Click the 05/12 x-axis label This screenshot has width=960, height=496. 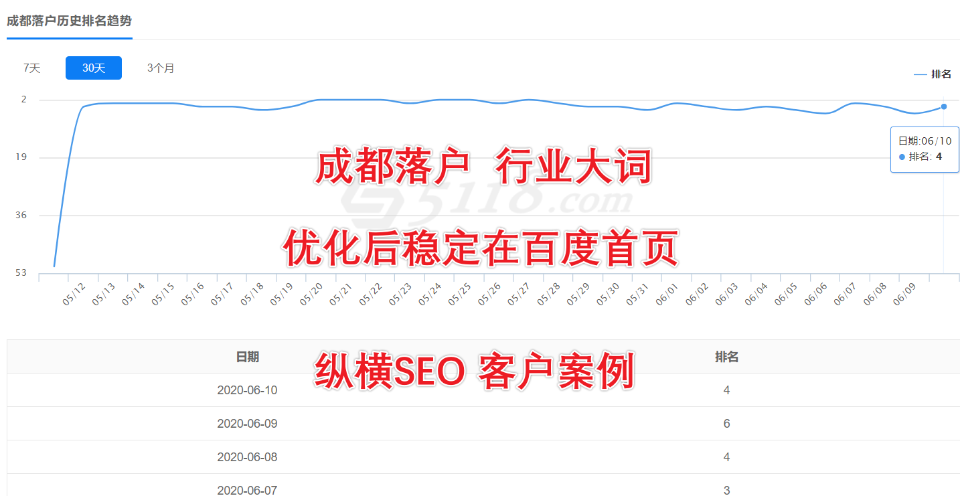pyautogui.click(x=74, y=295)
